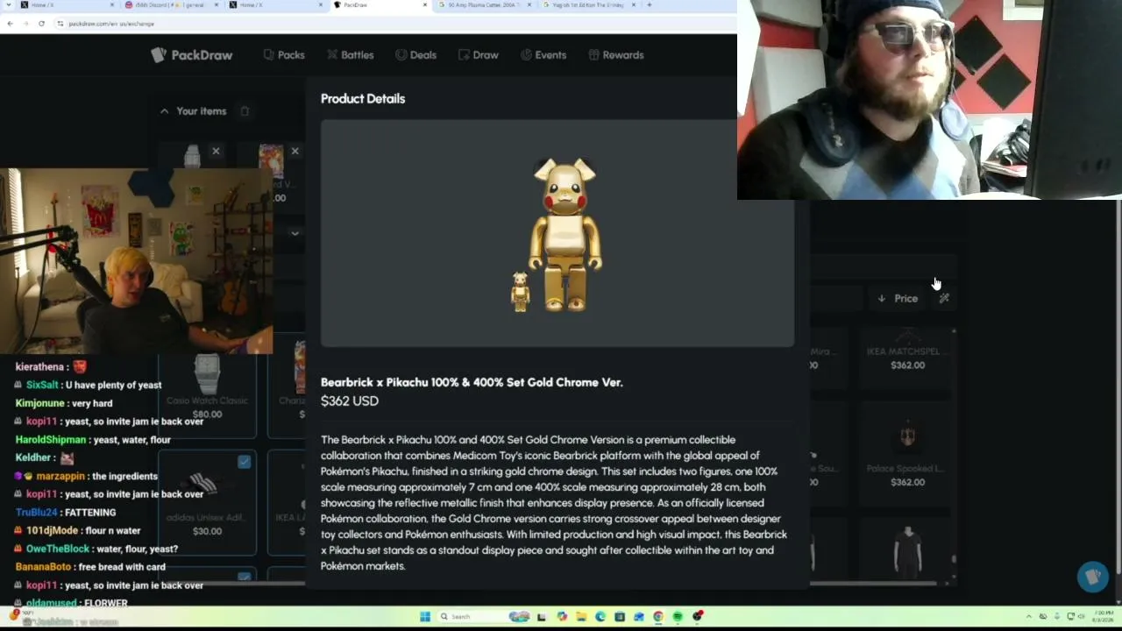Remove the watch item from Your items
Viewport: 1122px width, 631px height.
[216, 152]
